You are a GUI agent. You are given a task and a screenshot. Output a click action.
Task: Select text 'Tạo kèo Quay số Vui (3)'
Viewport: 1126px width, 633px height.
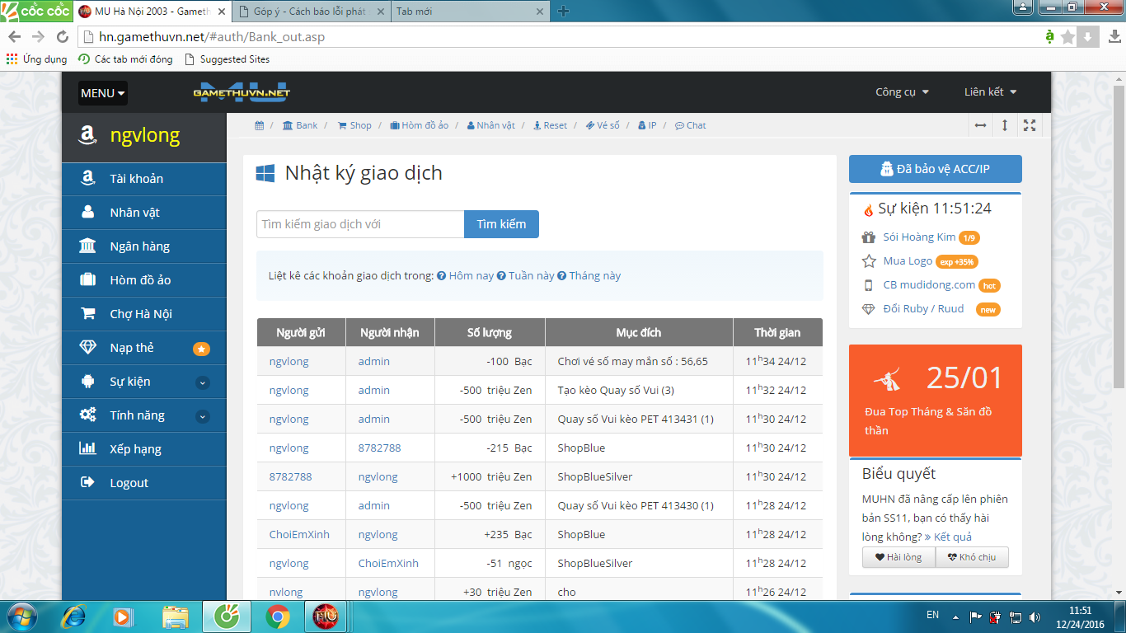(x=616, y=391)
